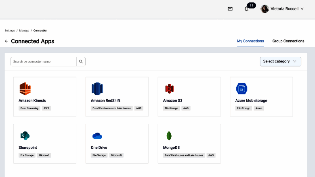Image resolution: width=315 pixels, height=177 pixels.
Task: Open the One Drive card title
Action: (99, 148)
